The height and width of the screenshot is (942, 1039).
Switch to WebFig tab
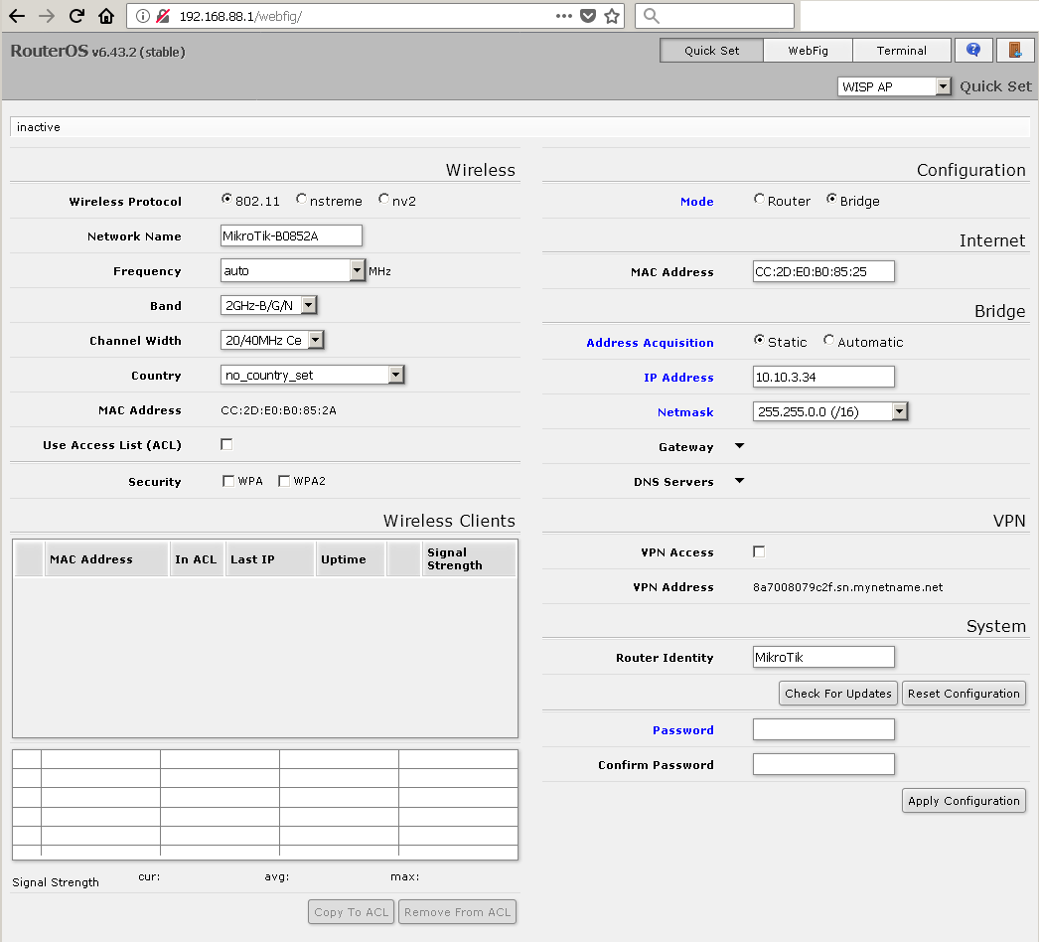[808, 51]
